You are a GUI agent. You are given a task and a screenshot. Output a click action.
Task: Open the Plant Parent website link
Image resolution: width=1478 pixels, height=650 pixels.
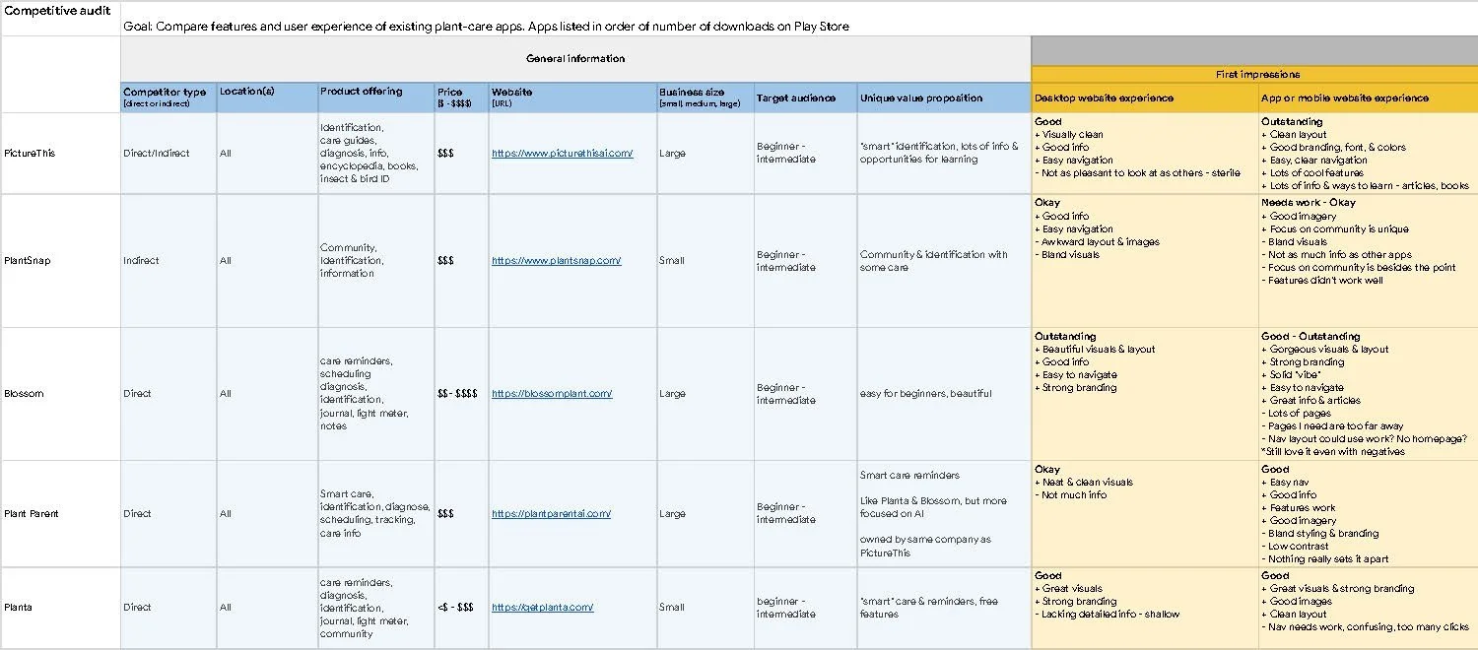[x=550, y=513]
